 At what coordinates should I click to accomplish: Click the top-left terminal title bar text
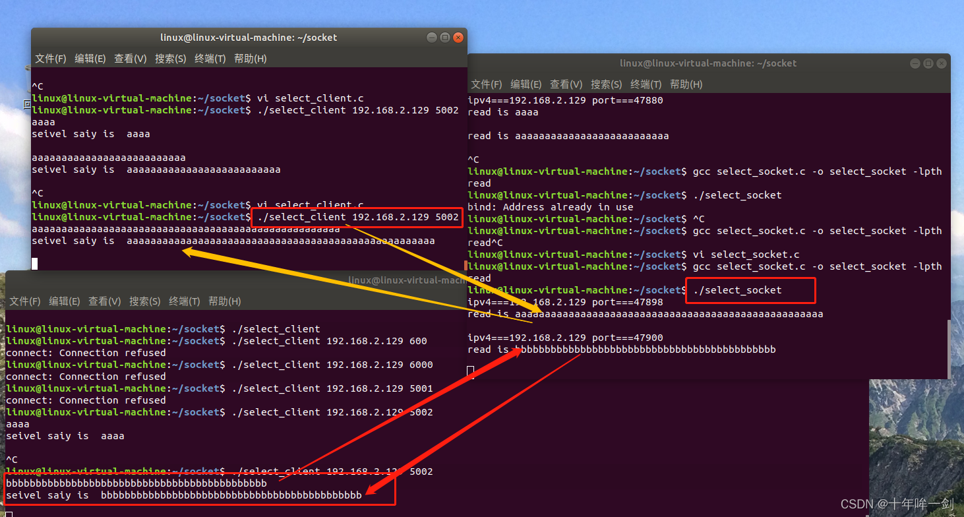249,38
